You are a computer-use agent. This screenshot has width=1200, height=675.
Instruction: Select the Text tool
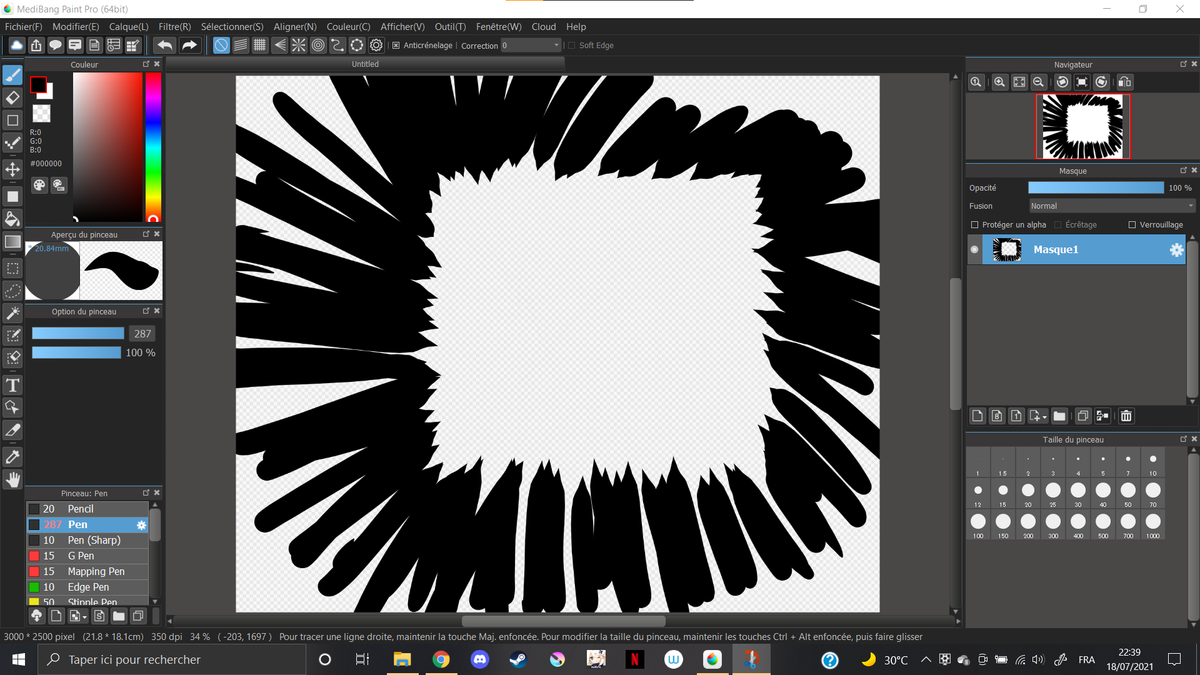(x=12, y=385)
